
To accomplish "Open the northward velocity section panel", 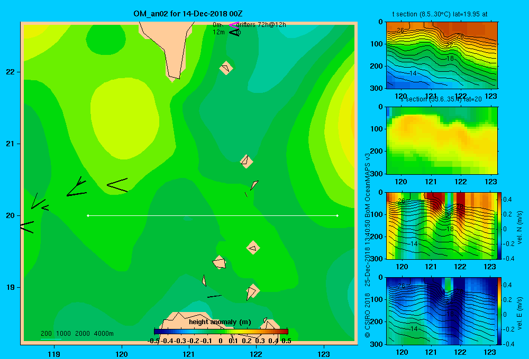I will [442, 225].
